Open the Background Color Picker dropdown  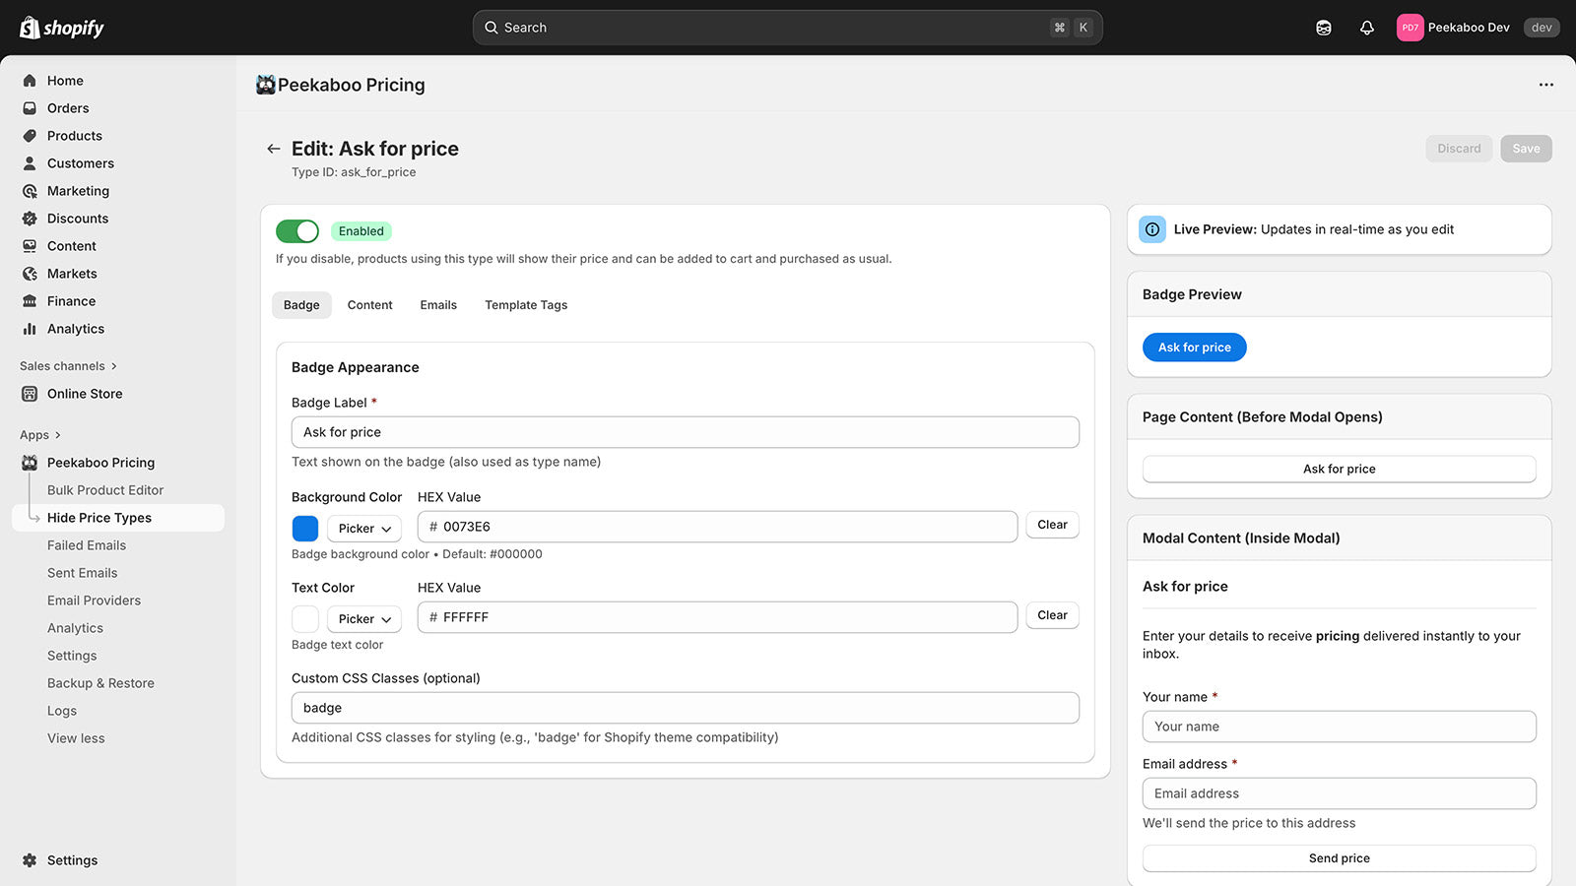coord(363,528)
